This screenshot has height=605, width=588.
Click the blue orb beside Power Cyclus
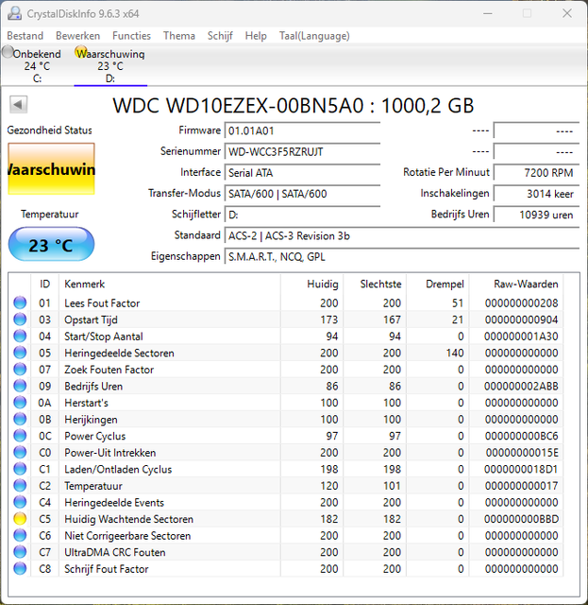[x=20, y=435]
